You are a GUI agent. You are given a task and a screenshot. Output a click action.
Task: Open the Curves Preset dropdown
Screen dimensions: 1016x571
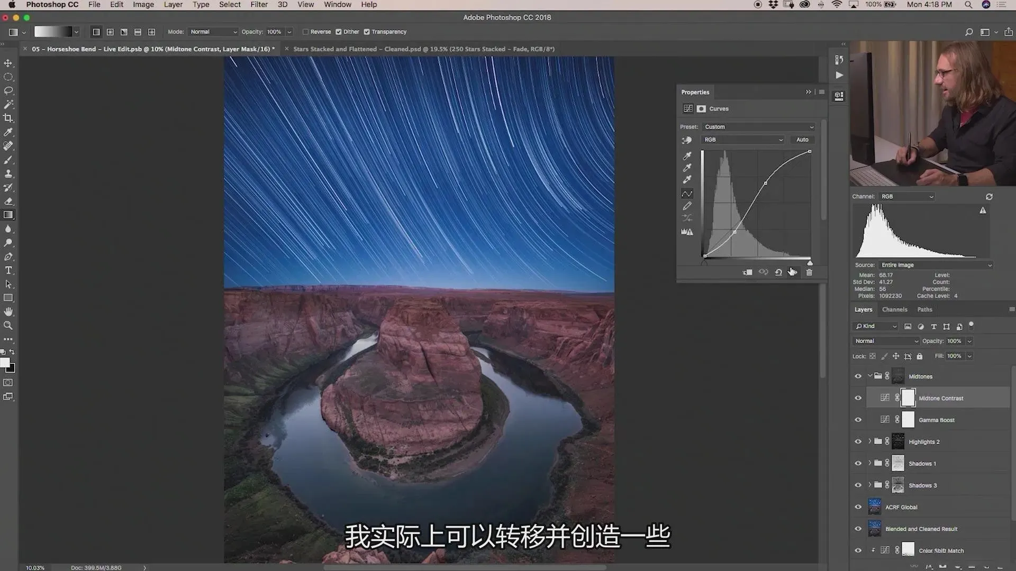click(x=758, y=127)
